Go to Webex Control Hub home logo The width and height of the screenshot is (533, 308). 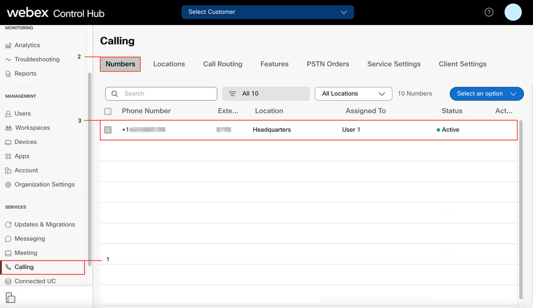55,13
